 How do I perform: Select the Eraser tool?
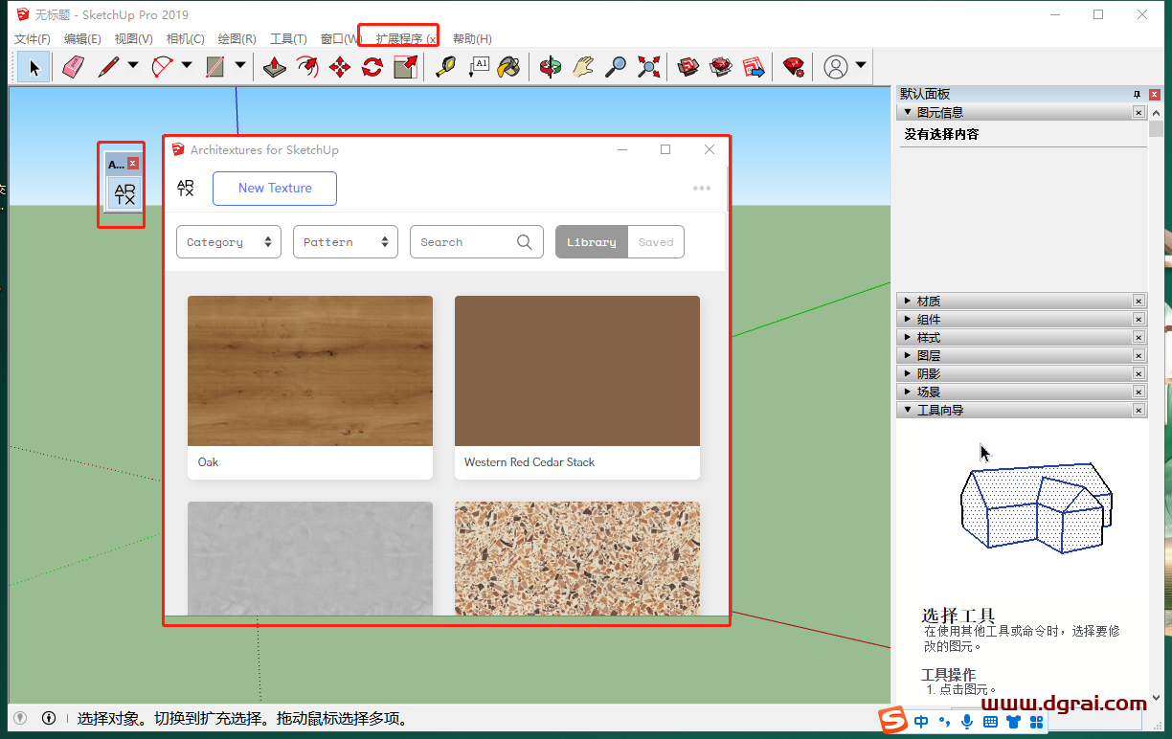coord(73,66)
